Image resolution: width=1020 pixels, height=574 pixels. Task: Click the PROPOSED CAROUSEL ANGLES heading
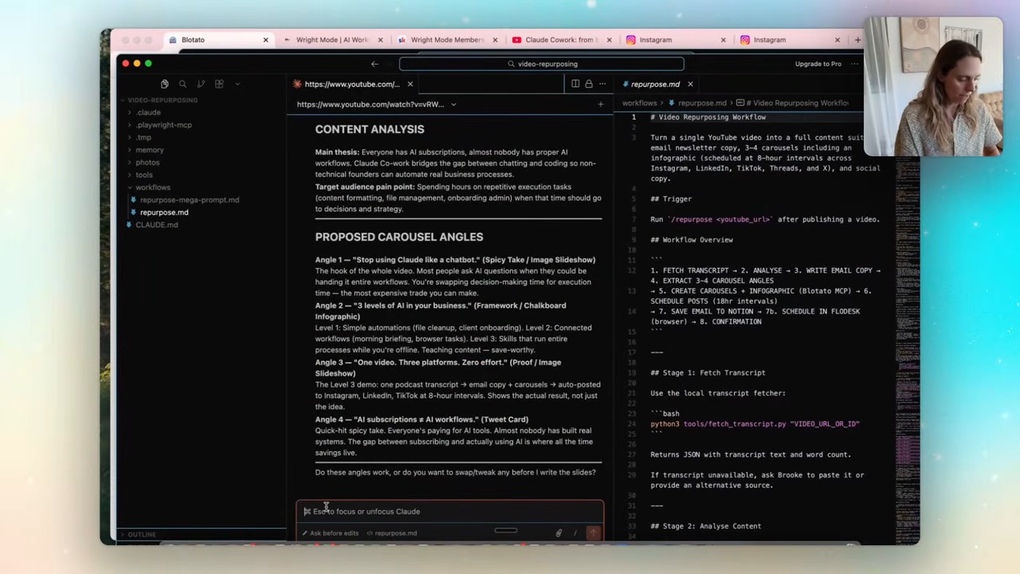(x=398, y=237)
